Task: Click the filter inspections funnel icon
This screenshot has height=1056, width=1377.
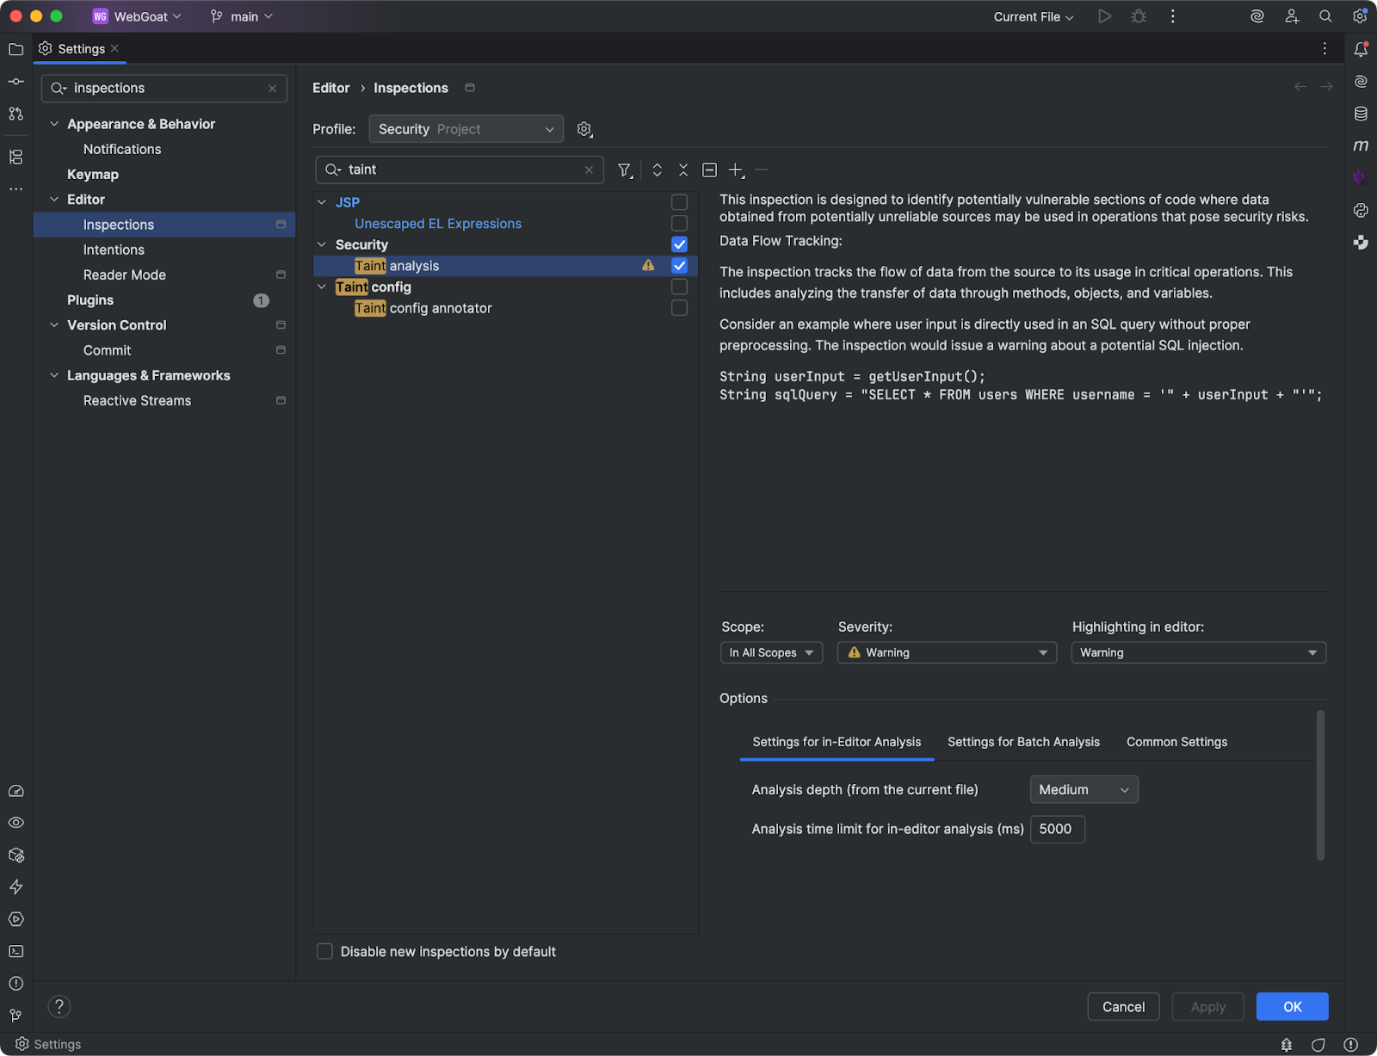Action: [626, 170]
